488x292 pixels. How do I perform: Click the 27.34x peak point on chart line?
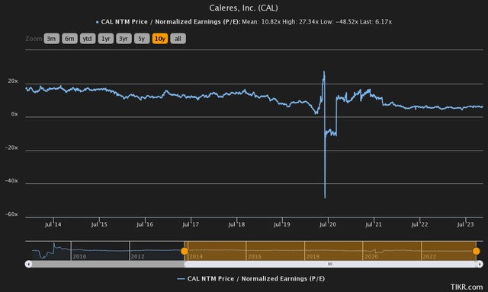(324, 71)
